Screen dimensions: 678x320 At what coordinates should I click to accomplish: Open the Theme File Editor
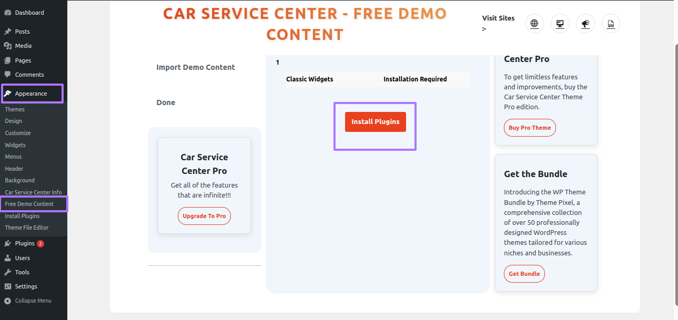pos(27,228)
